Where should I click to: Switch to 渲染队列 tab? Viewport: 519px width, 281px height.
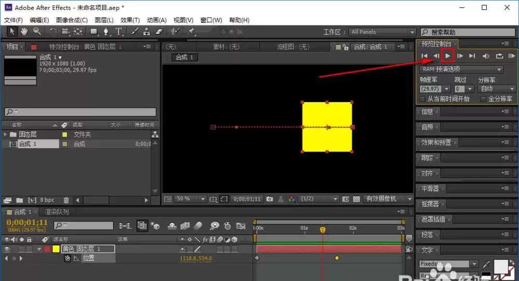click(x=57, y=212)
